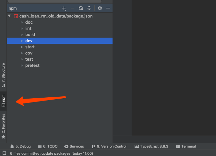The height and width of the screenshot is (156, 216).
Task: Hide the npm tool window
Action: point(108,8)
